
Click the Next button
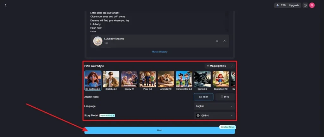click(159, 130)
